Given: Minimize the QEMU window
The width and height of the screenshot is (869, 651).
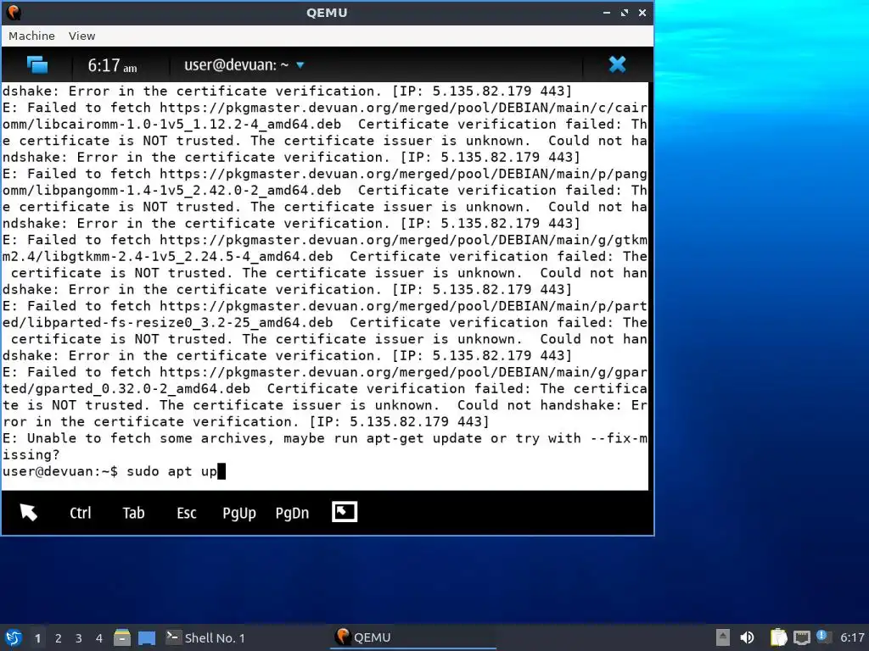Looking at the screenshot, I should coord(607,12).
